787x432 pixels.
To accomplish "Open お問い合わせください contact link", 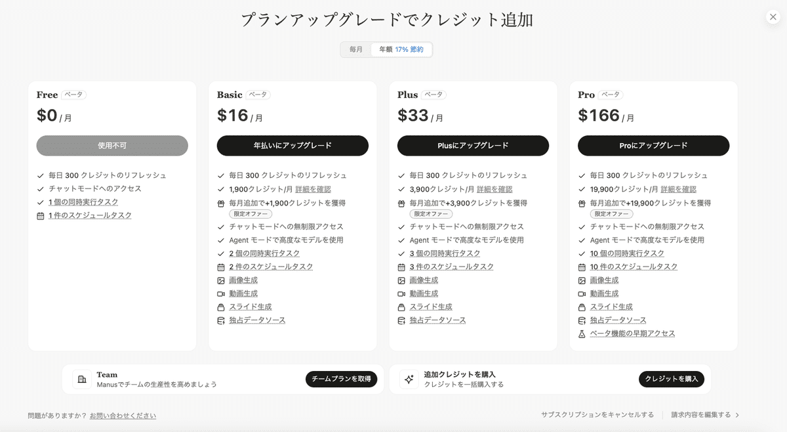I will pos(123,416).
